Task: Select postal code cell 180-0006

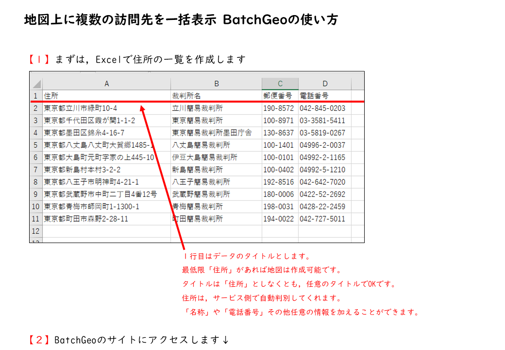Action: [280, 194]
